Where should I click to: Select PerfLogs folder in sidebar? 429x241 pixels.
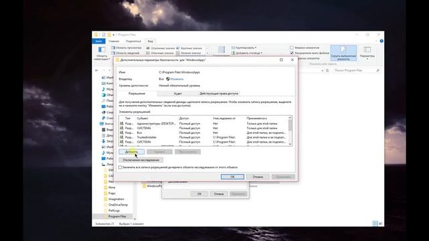(114, 210)
